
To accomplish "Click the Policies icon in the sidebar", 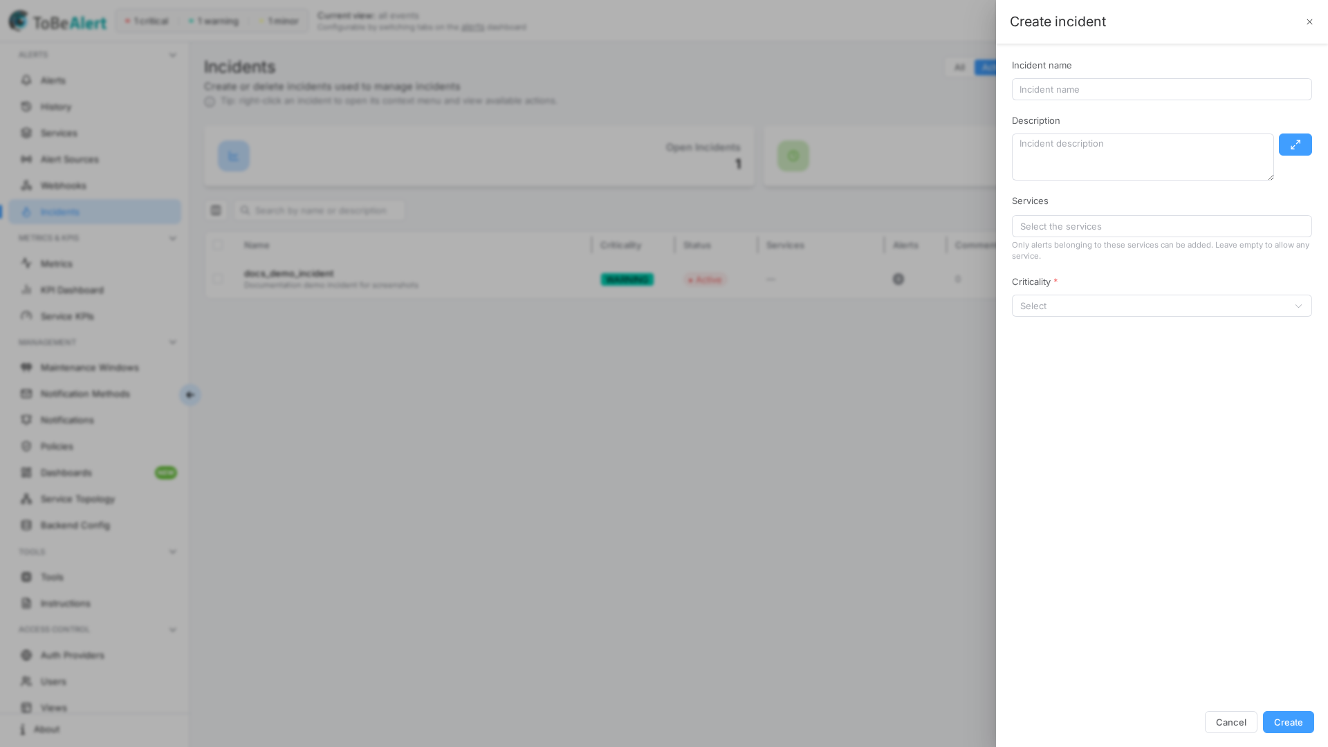I will pos(26,446).
